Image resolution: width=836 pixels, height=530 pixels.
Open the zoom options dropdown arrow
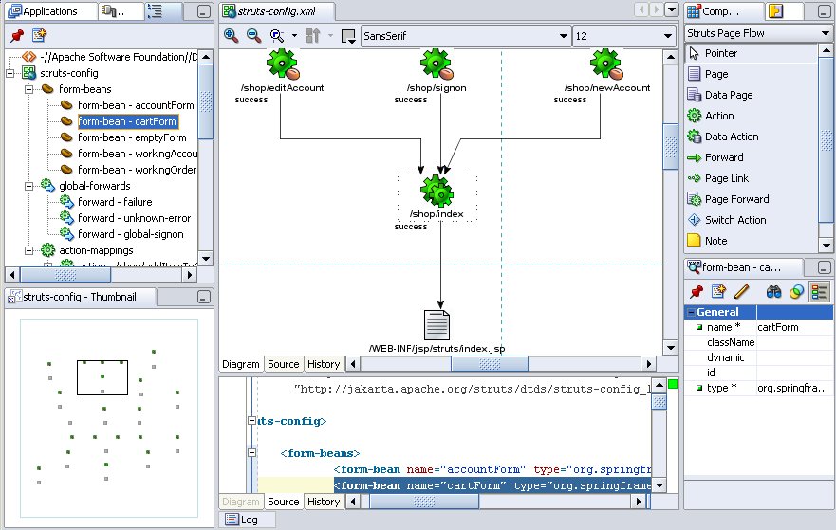pyautogui.click(x=294, y=36)
